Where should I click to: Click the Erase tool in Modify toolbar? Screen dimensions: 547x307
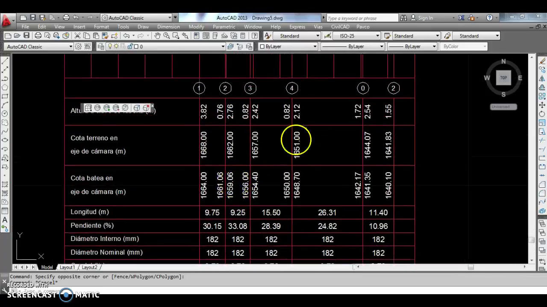tap(542, 61)
